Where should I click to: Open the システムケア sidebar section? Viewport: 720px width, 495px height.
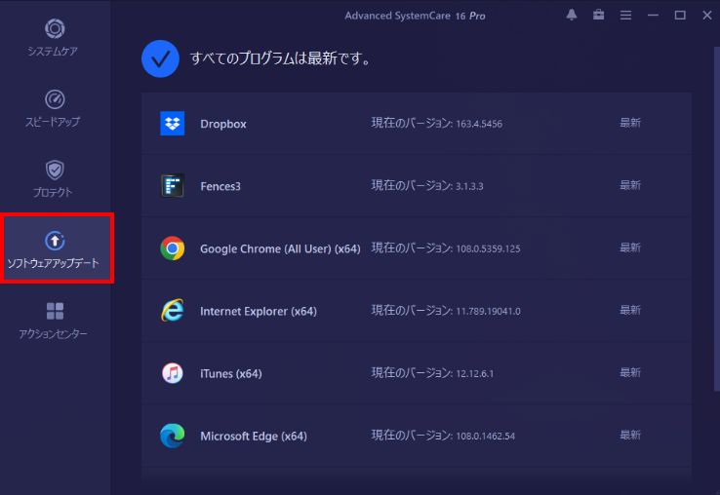point(55,38)
